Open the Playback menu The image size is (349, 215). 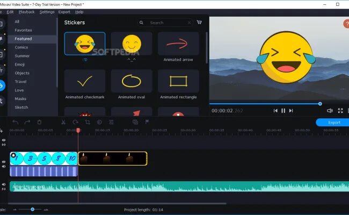26,12
